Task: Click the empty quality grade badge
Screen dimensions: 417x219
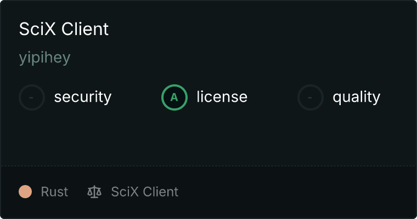Action: tap(311, 97)
